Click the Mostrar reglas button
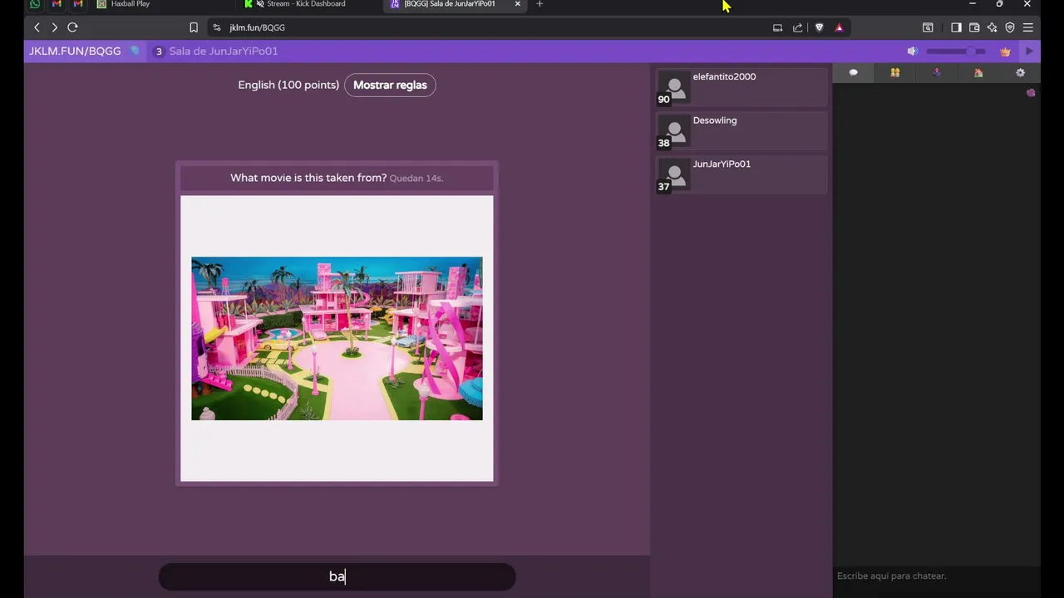This screenshot has width=1064, height=598. [x=390, y=85]
